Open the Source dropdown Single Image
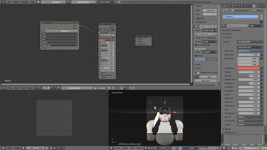Image resolution: width=267 pixels, height=150 pixels. point(210,30)
